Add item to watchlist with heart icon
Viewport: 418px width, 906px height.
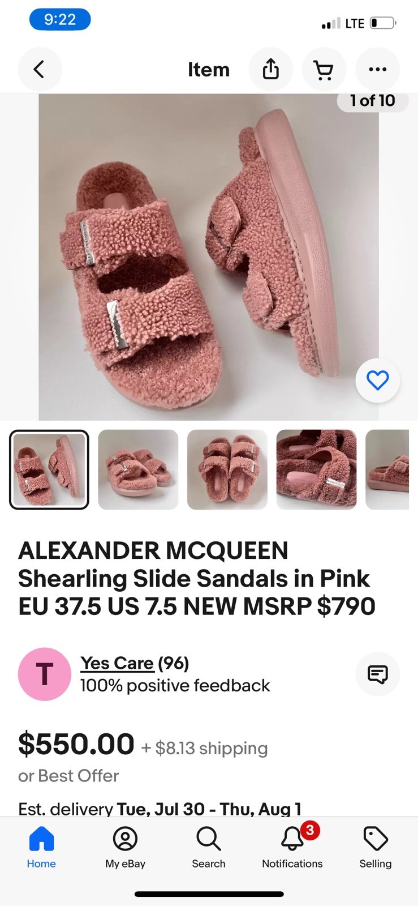tap(378, 380)
